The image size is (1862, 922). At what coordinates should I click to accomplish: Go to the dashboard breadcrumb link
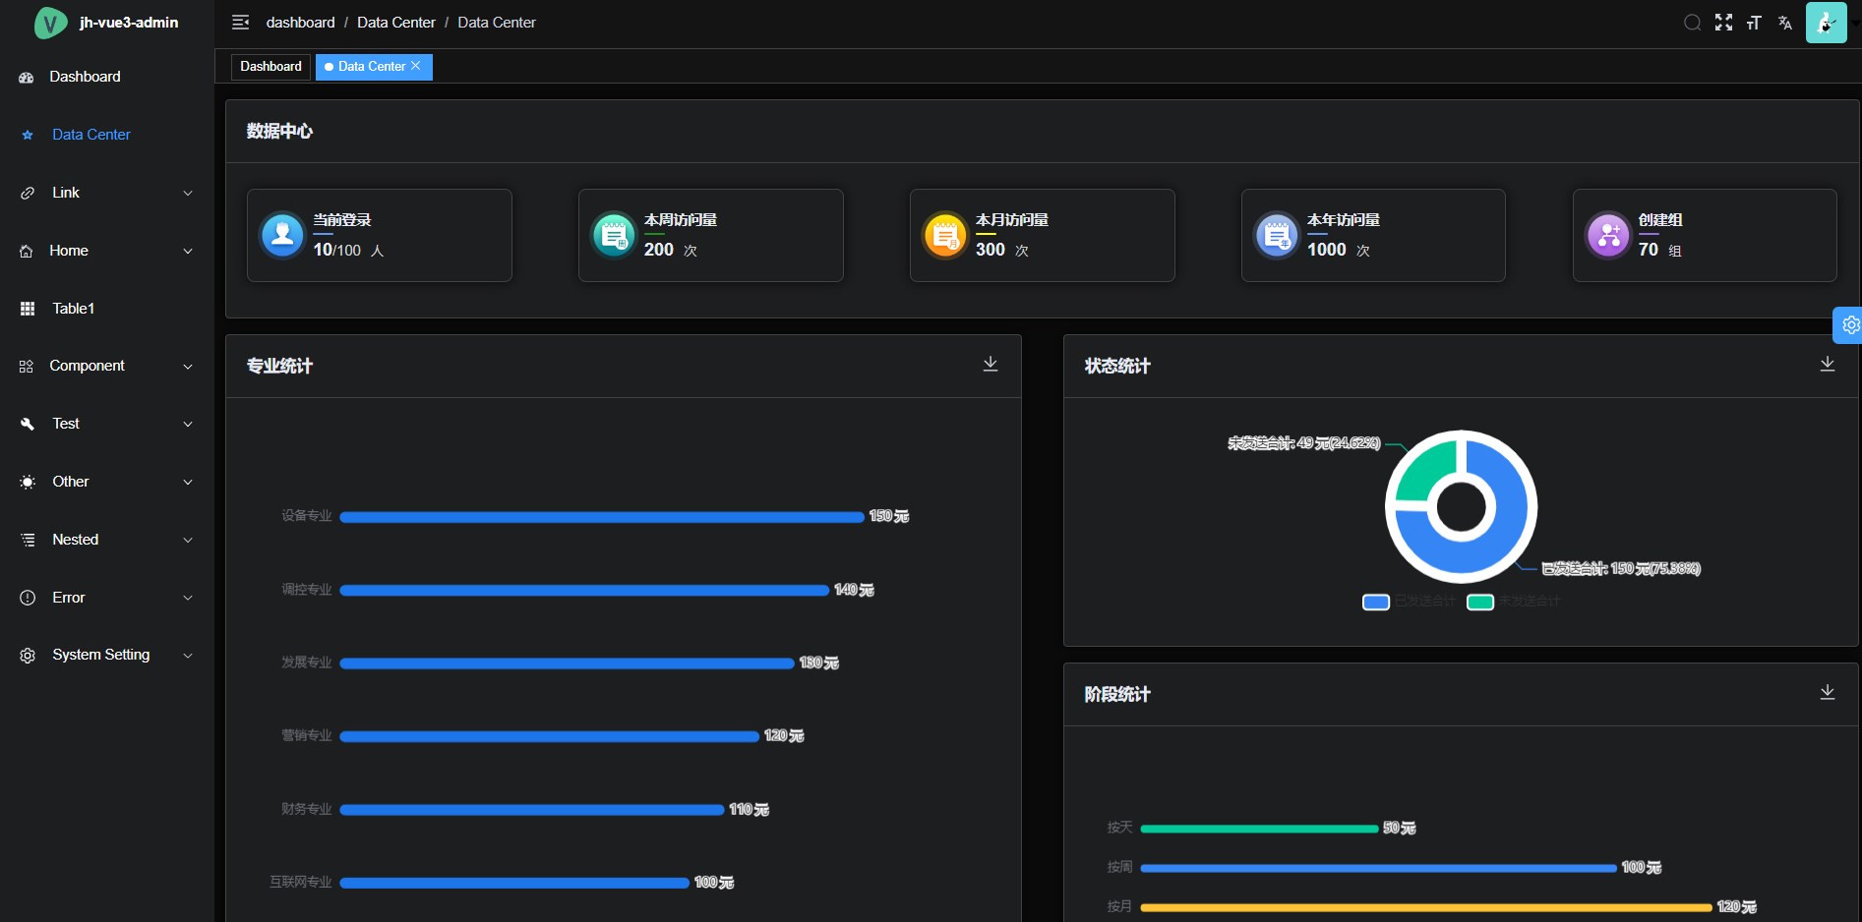tap(300, 23)
